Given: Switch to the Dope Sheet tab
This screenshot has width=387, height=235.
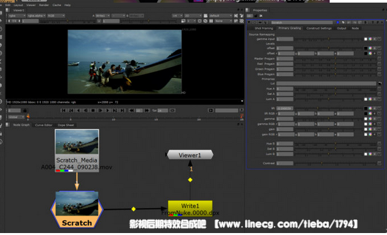Looking at the screenshot, I should pyautogui.click(x=66, y=125).
